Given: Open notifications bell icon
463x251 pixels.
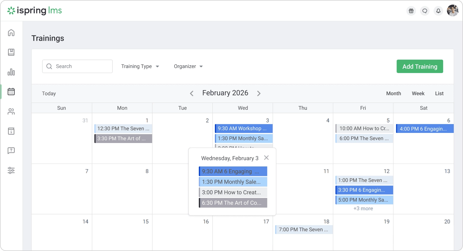Looking at the screenshot, I should [438, 11].
